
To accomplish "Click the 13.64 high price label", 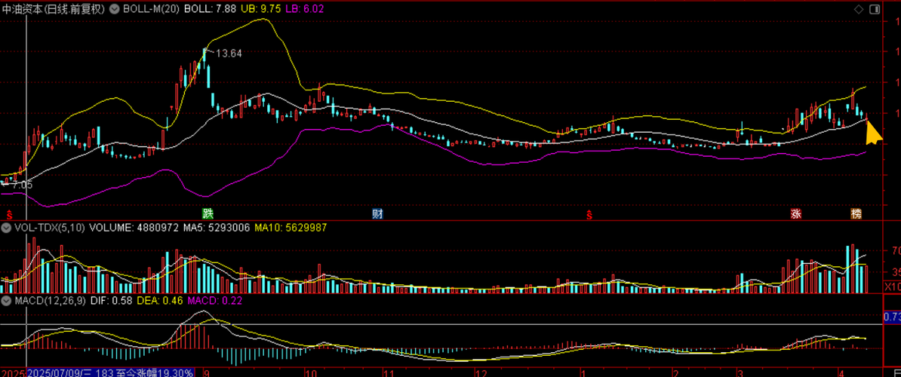I will [x=229, y=54].
